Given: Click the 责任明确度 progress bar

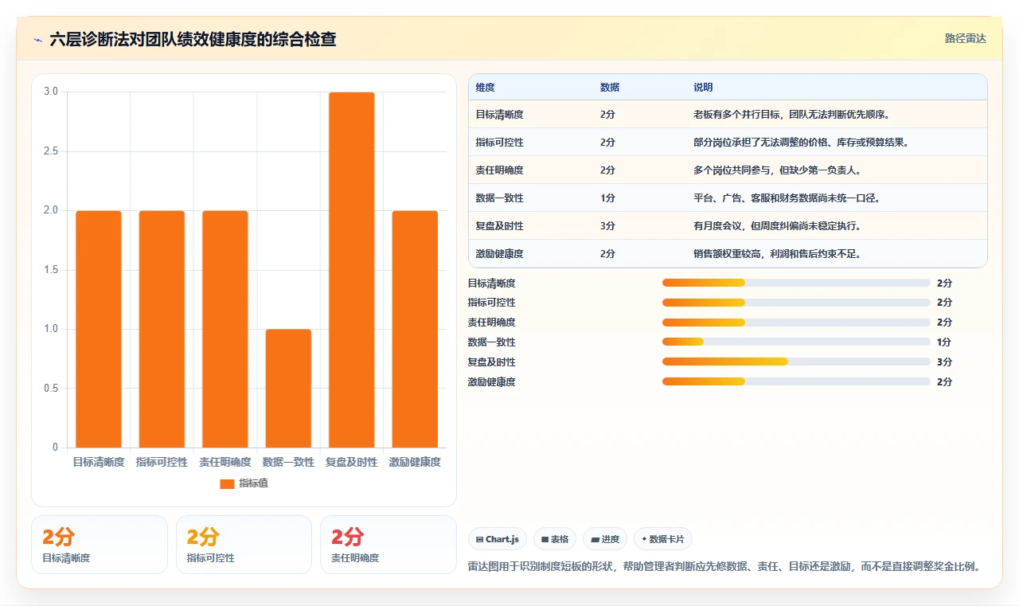Looking at the screenshot, I should pyautogui.click(x=796, y=323).
